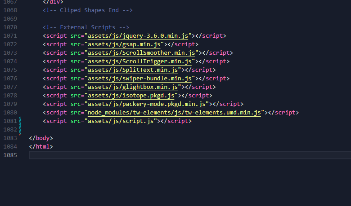
Task: Place cursor in Cliped Shapes End comment
Action: (x=88, y=10)
